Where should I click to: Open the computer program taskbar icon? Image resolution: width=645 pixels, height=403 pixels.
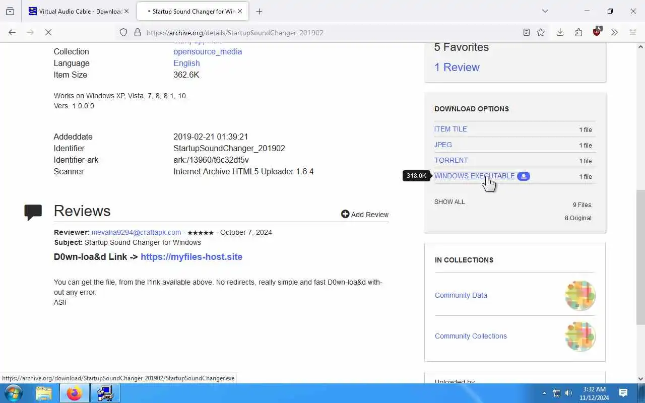click(105, 393)
